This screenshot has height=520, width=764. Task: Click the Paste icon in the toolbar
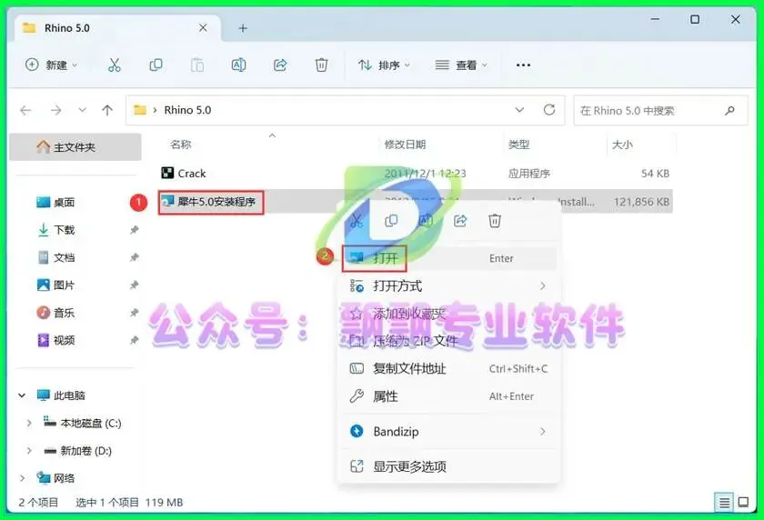point(196,65)
